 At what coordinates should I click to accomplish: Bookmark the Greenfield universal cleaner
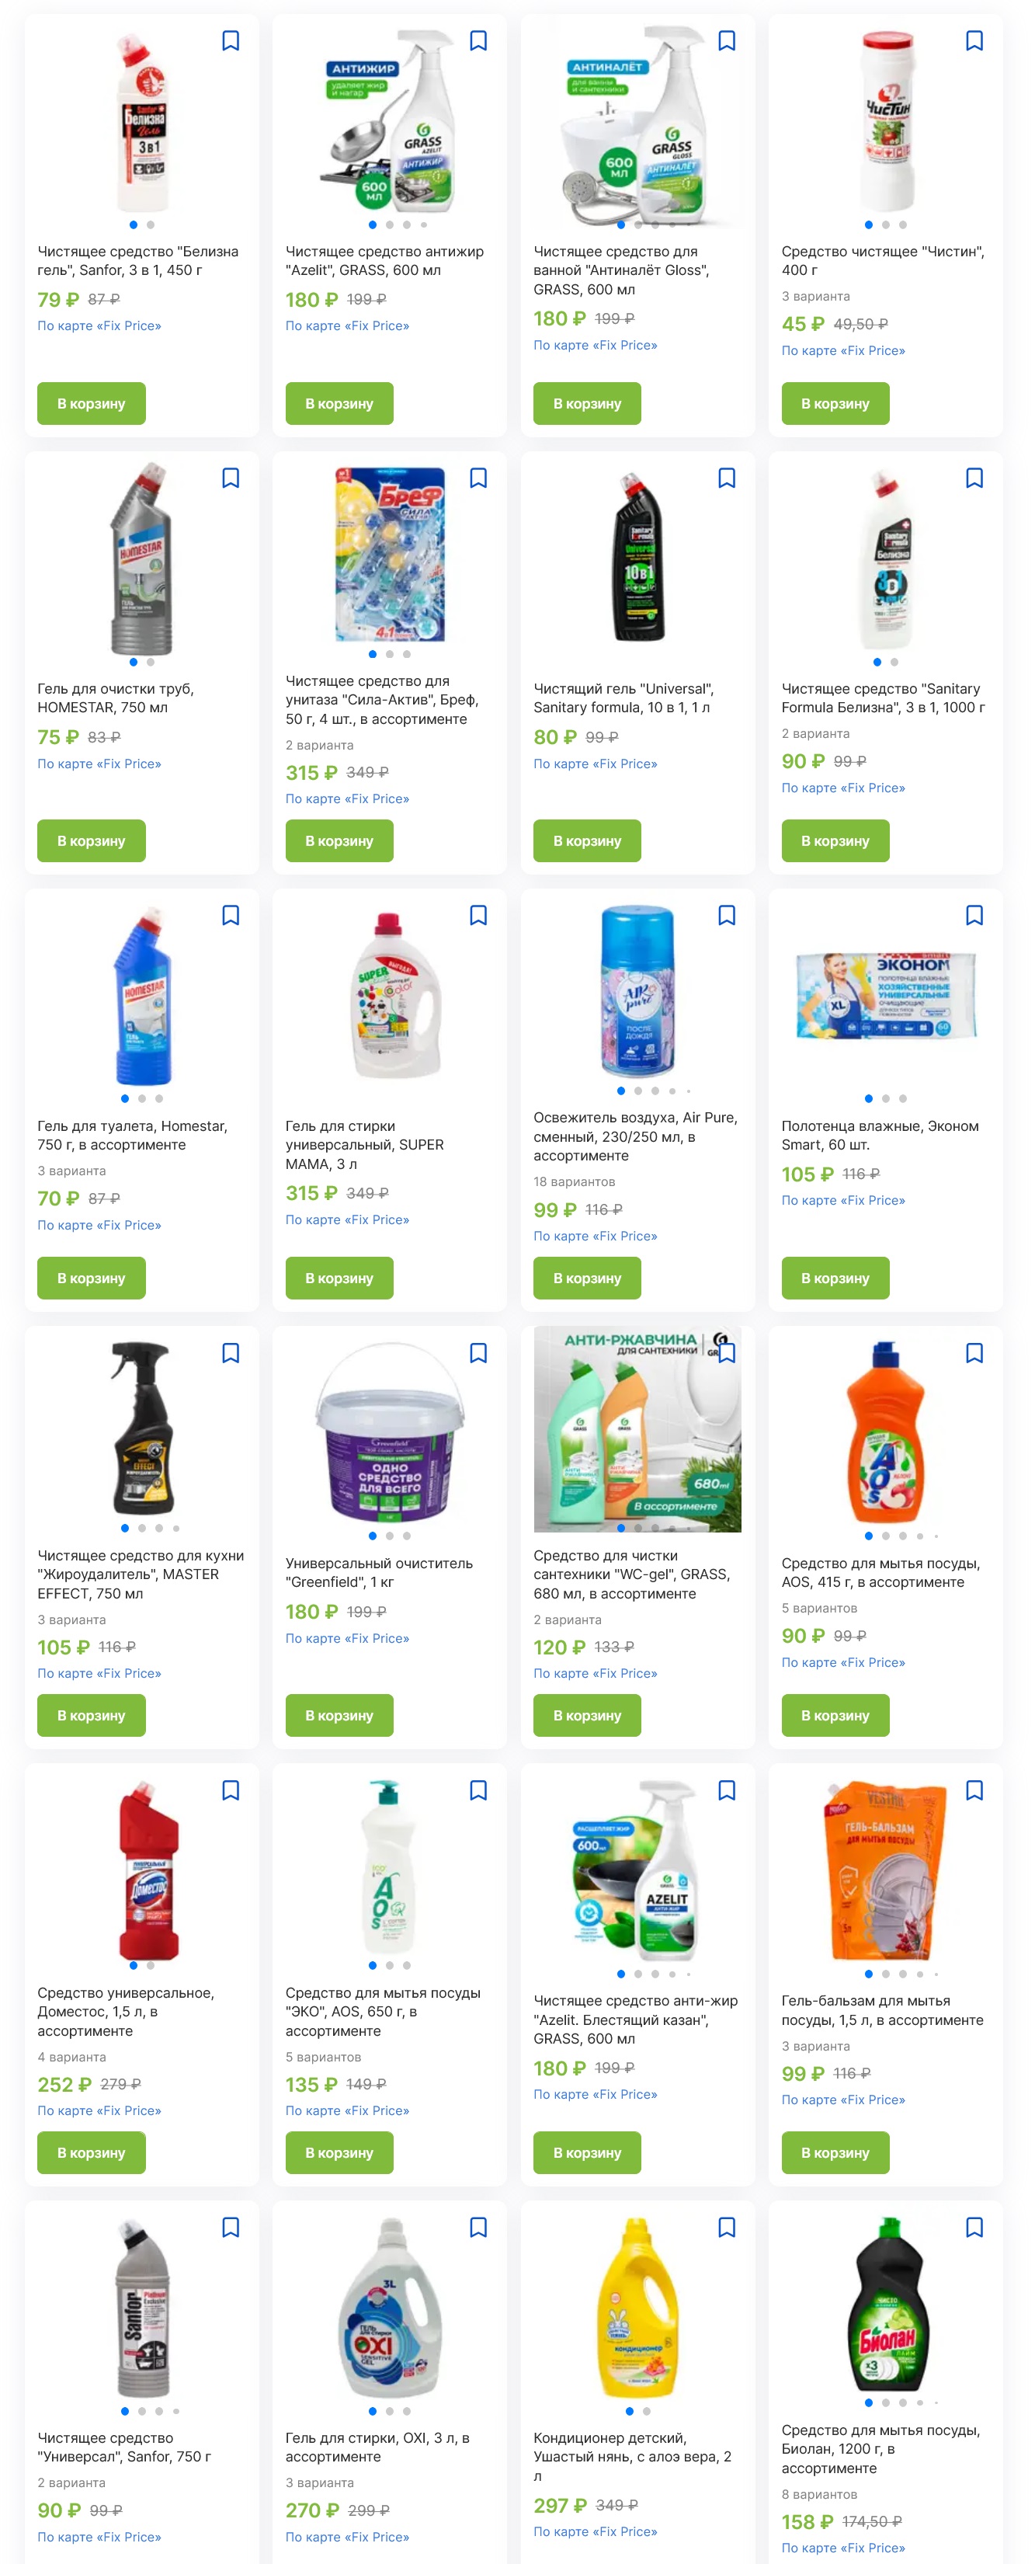coord(478,1354)
